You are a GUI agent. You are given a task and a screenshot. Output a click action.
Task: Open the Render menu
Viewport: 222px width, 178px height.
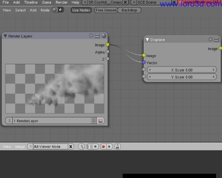[61, 2]
